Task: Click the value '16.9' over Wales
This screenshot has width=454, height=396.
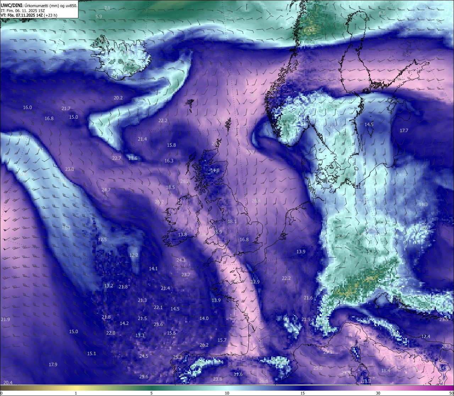Action: tap(217, 232)
